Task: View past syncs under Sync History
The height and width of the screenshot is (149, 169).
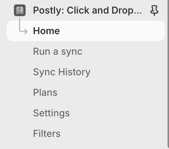Action: (62, 72)
